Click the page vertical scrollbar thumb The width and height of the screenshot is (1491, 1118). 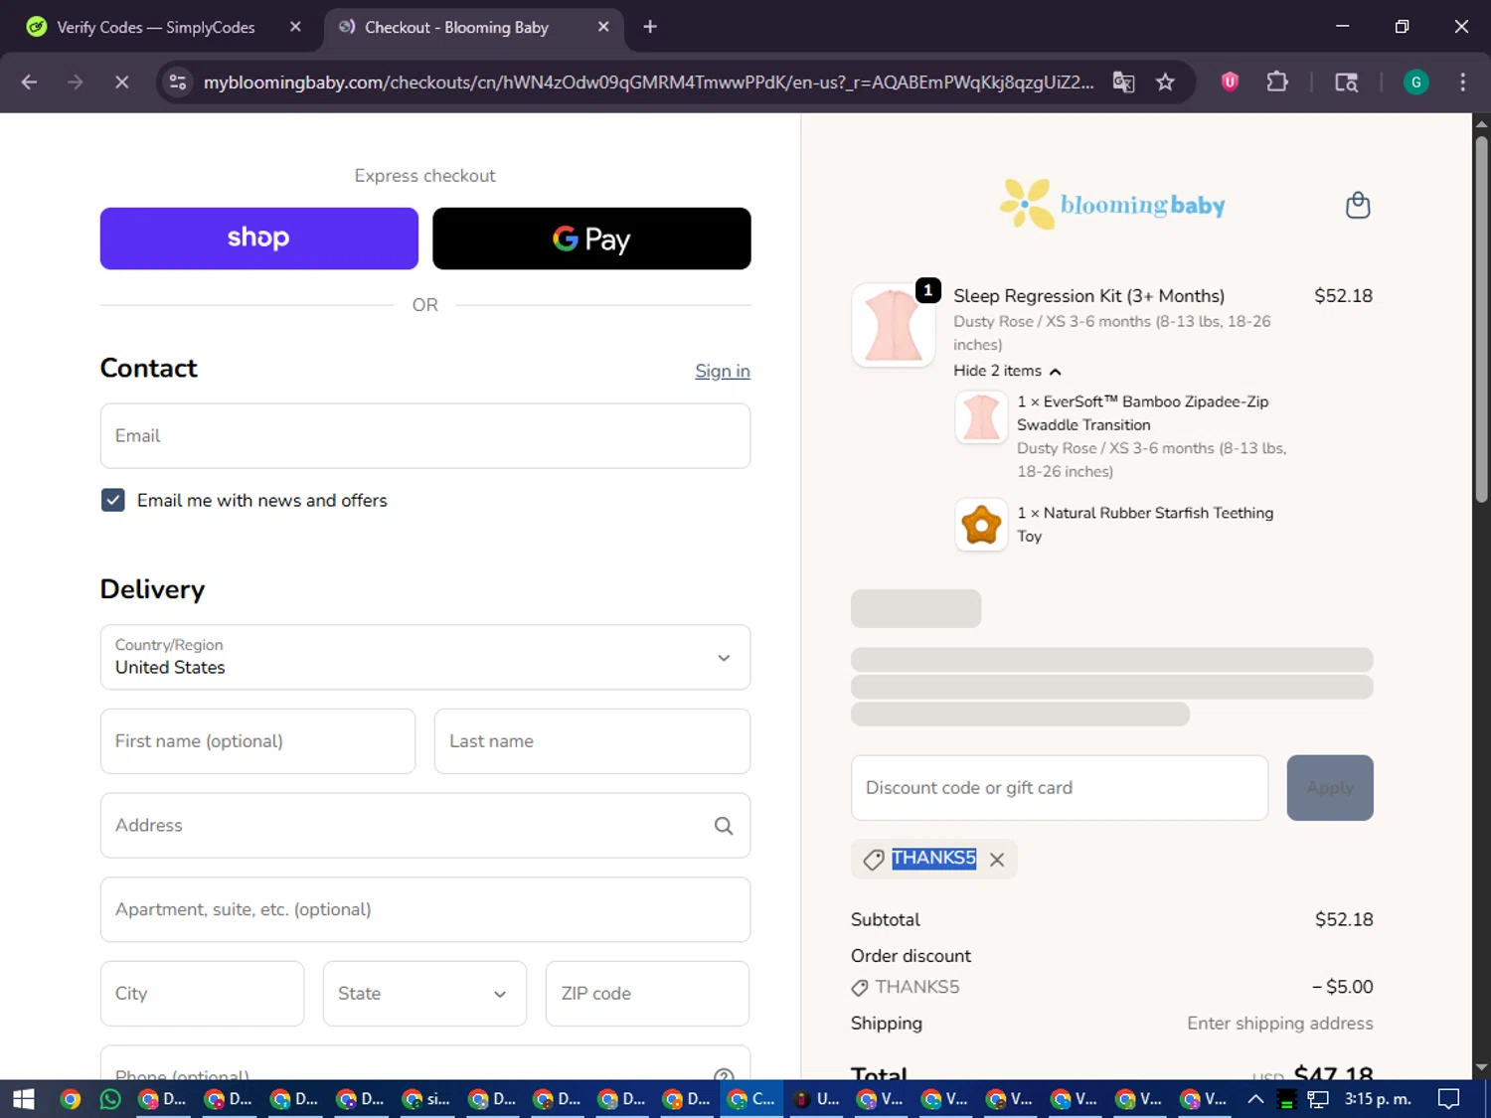click(x=1481, y=318)
